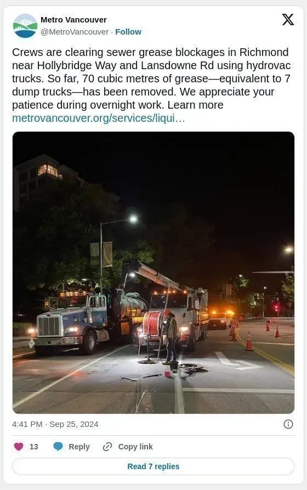
Task: Click the Reply label text
Action: click(x=79, y=447)
